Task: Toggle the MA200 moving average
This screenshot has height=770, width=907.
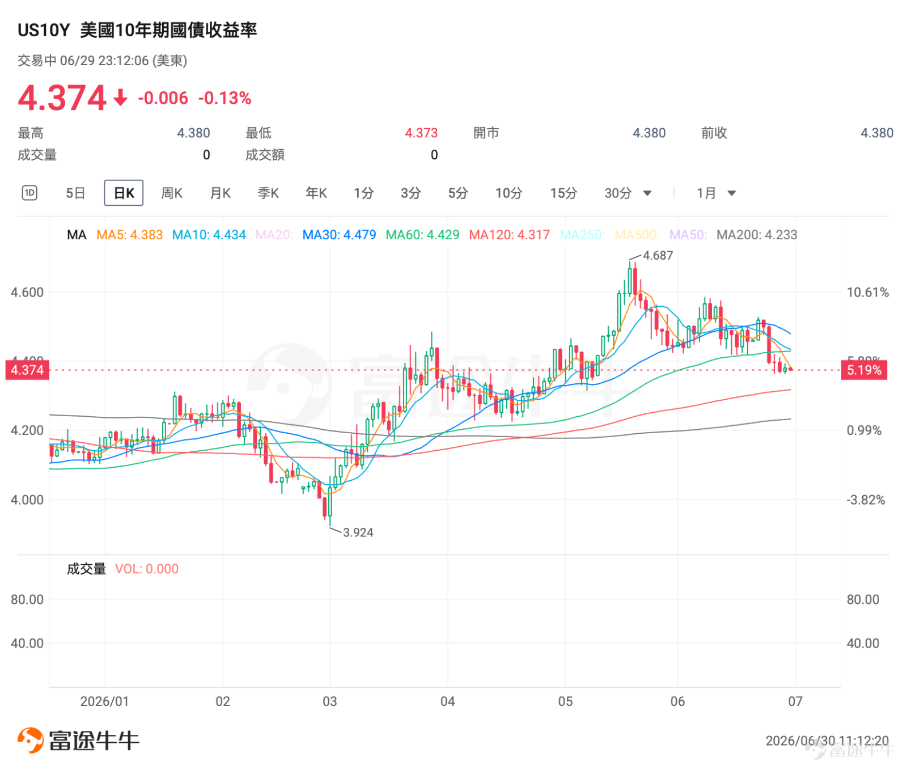Action: click(757, 235)
